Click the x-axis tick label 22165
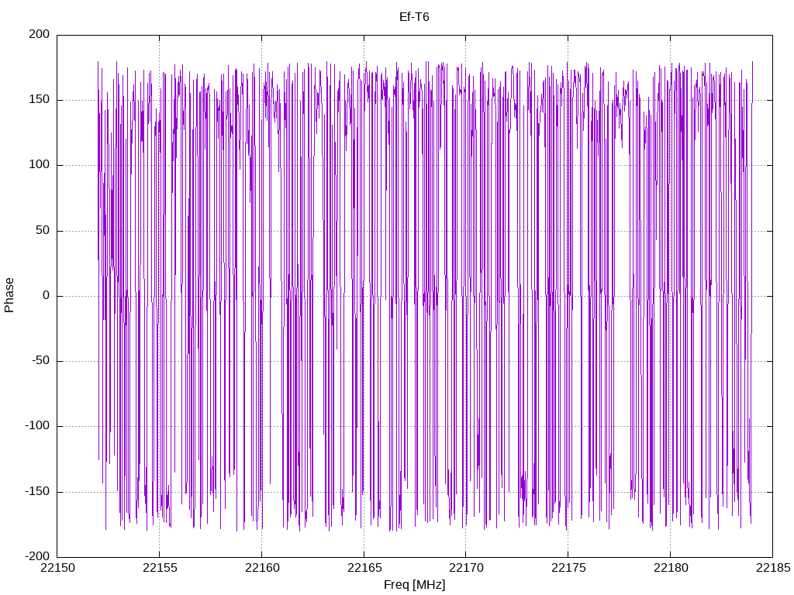794x595 pixels. (364, 568)
